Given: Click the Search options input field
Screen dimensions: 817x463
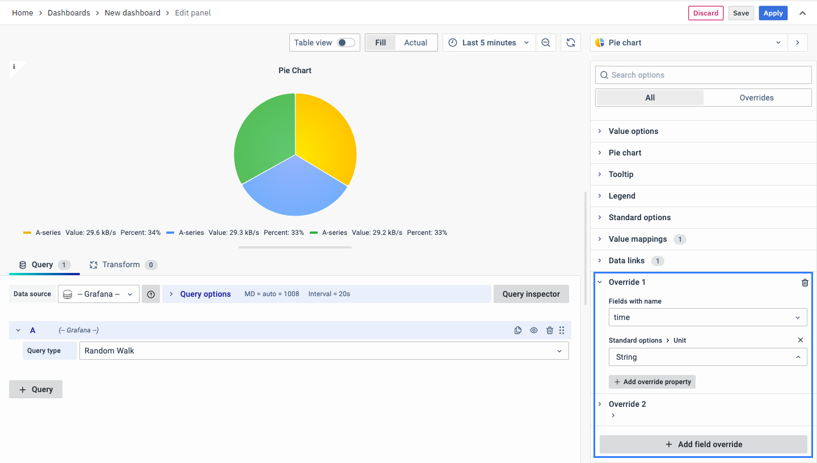Looking at the screenshot, I should click(x=704, y=75).
